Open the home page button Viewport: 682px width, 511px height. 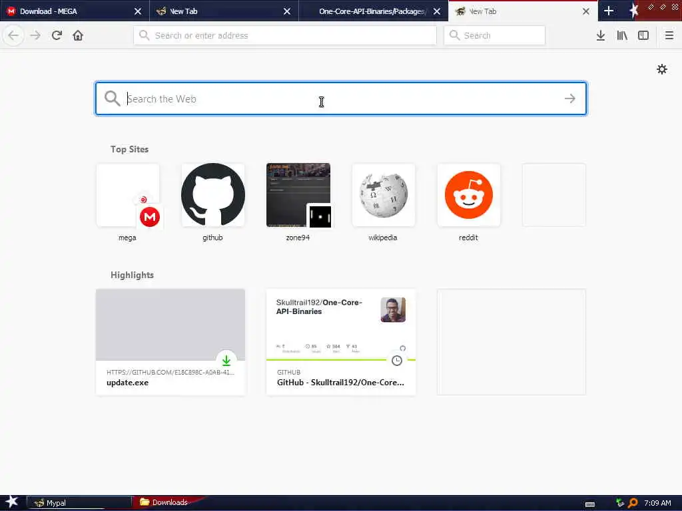78,35
